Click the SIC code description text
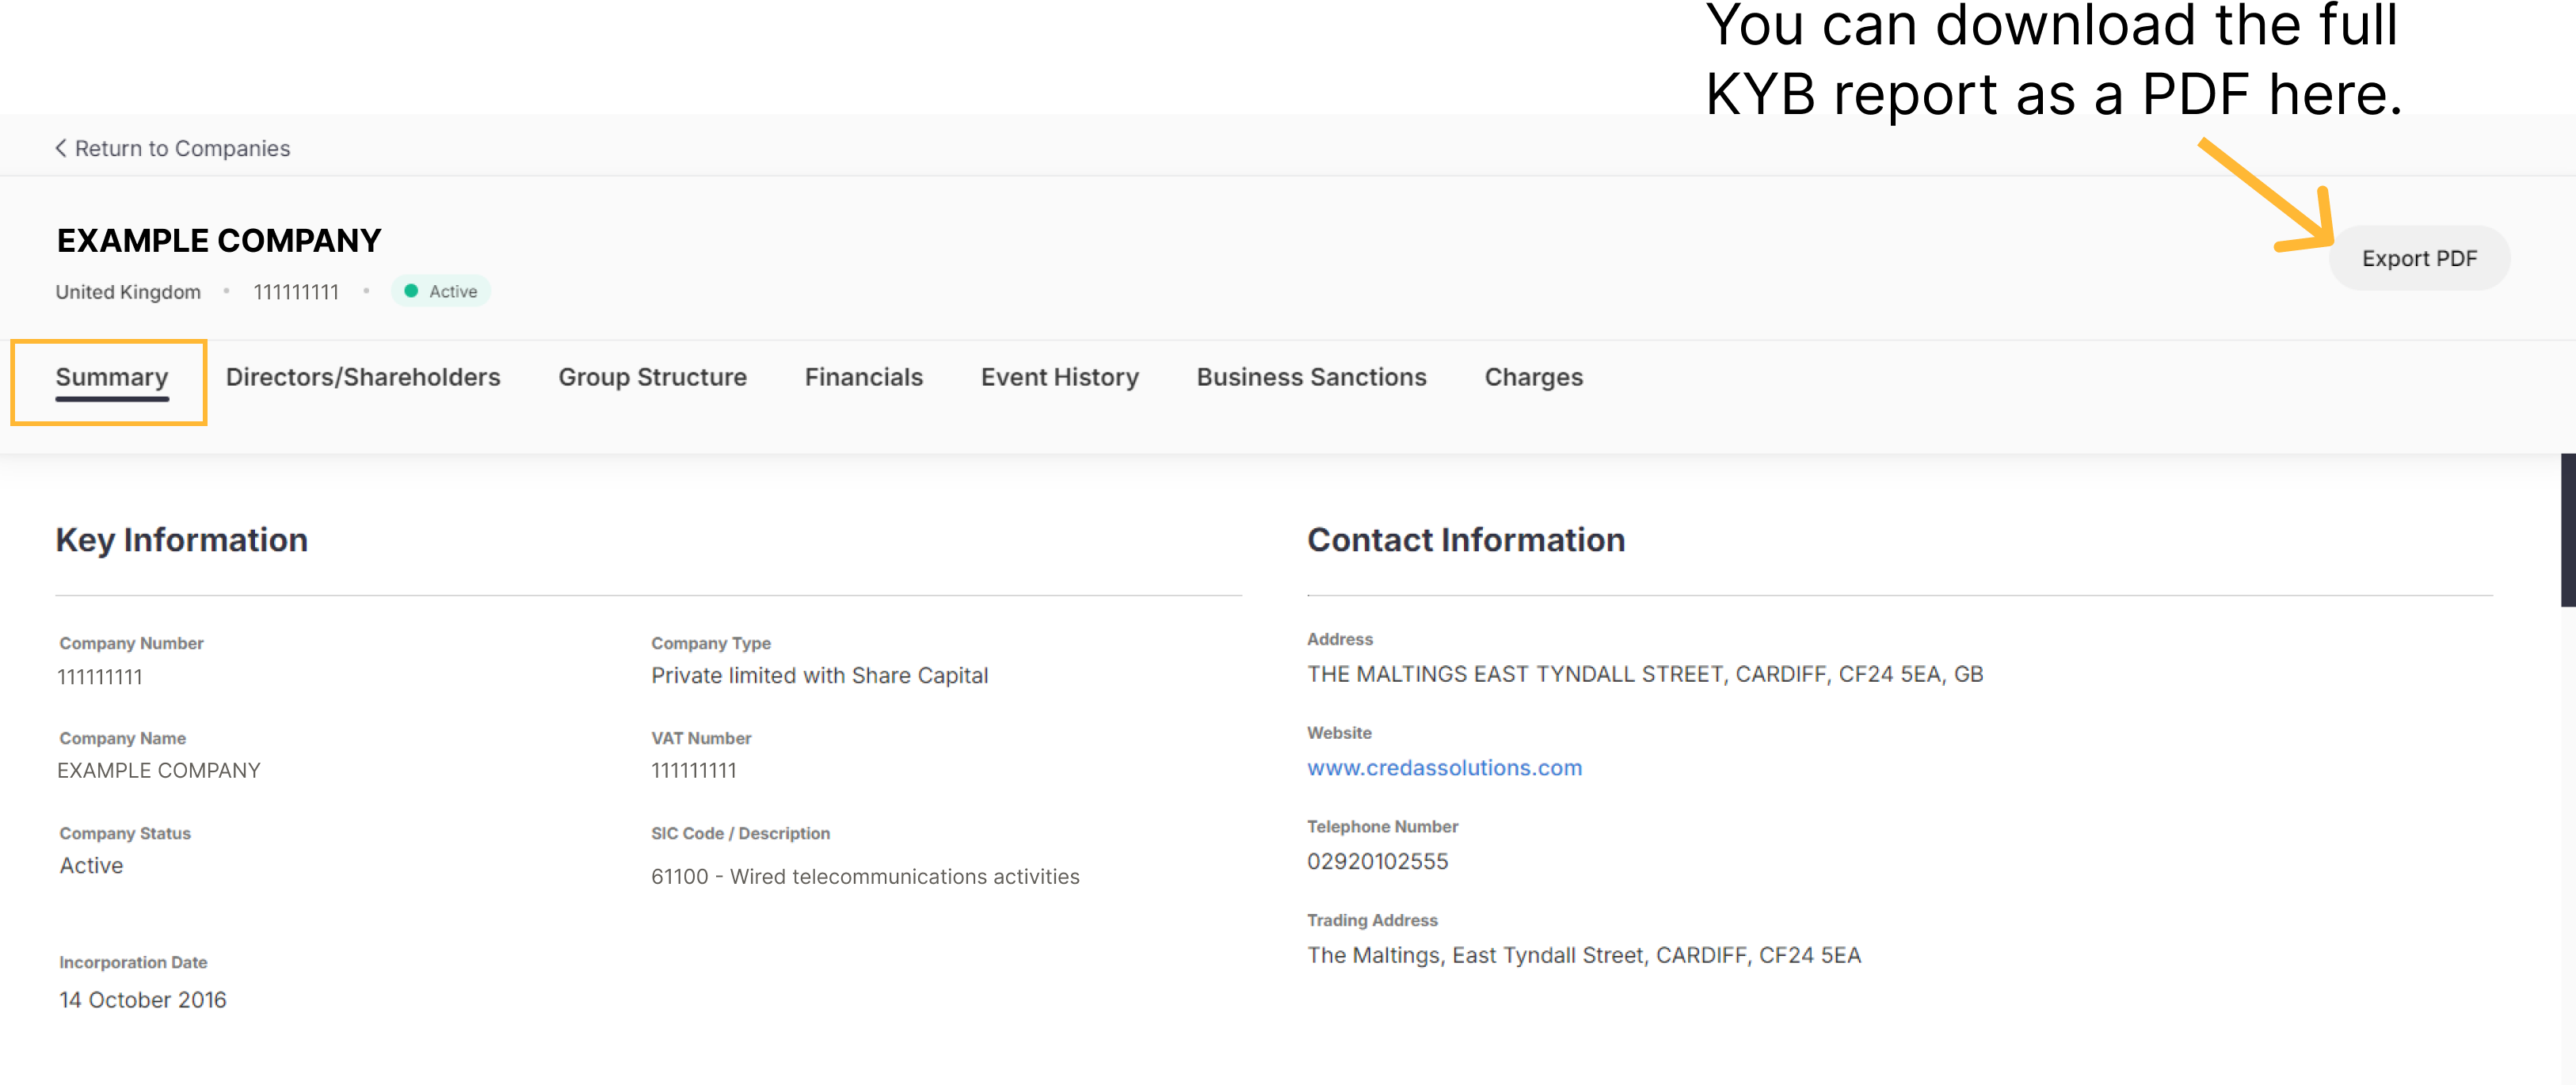 [x=865, y=876]
